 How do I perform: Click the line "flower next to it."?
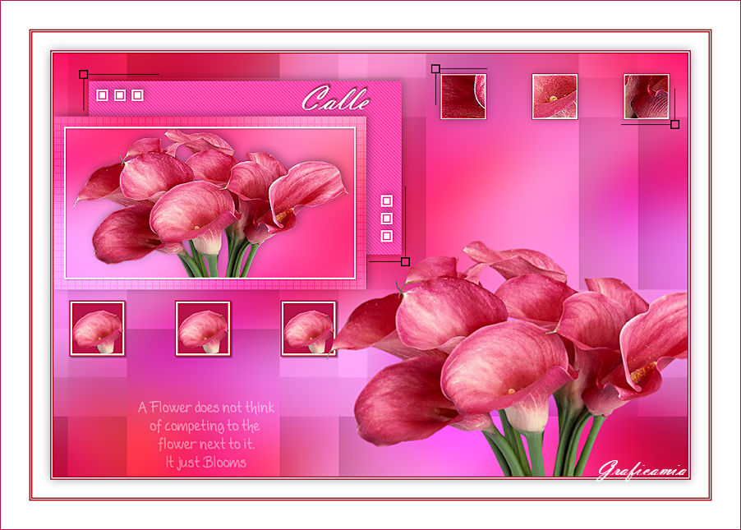(206, 444)
